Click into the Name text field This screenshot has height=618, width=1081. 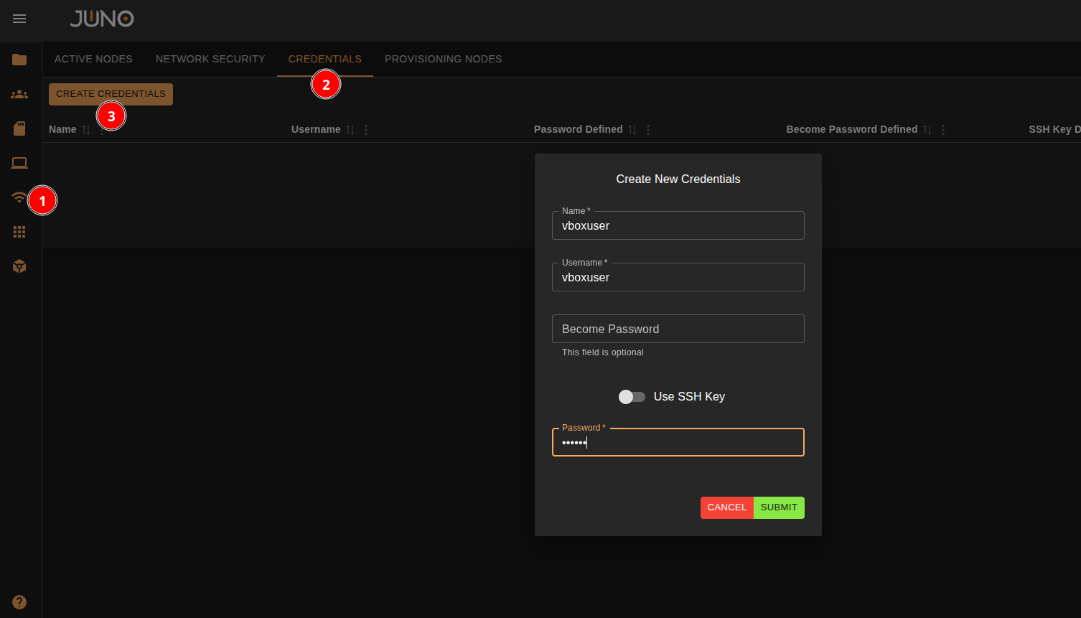click(x=678, y=225)
